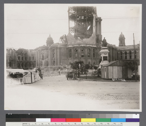
Task: Click the "METRIC" label on the ruler
Action: [25, 124]
